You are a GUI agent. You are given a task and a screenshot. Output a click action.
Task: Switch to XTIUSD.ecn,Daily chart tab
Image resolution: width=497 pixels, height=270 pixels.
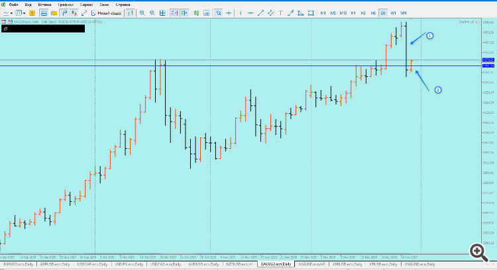pyautogui.click(x=383, y=264)
